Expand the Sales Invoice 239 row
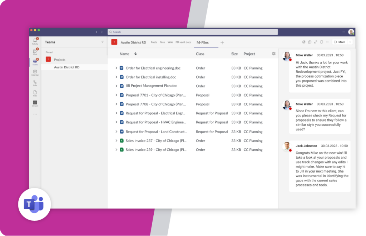The height and width of the screenshot is (236, 366). click(116, 150)
